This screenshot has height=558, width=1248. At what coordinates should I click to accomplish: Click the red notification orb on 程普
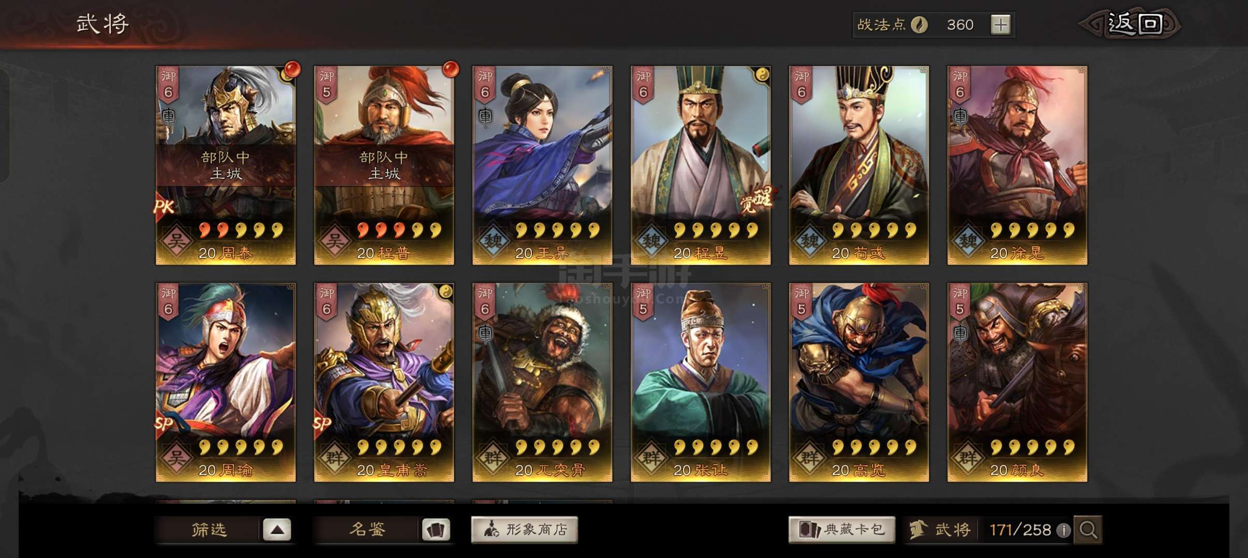coord(450,69)
